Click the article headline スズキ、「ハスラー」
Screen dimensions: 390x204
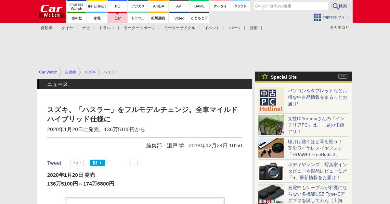142,114
